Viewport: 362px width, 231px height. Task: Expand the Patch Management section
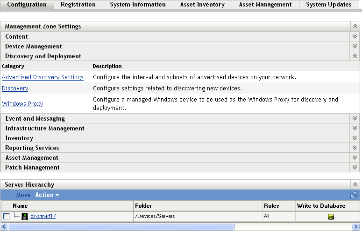(x=355, y=168)
